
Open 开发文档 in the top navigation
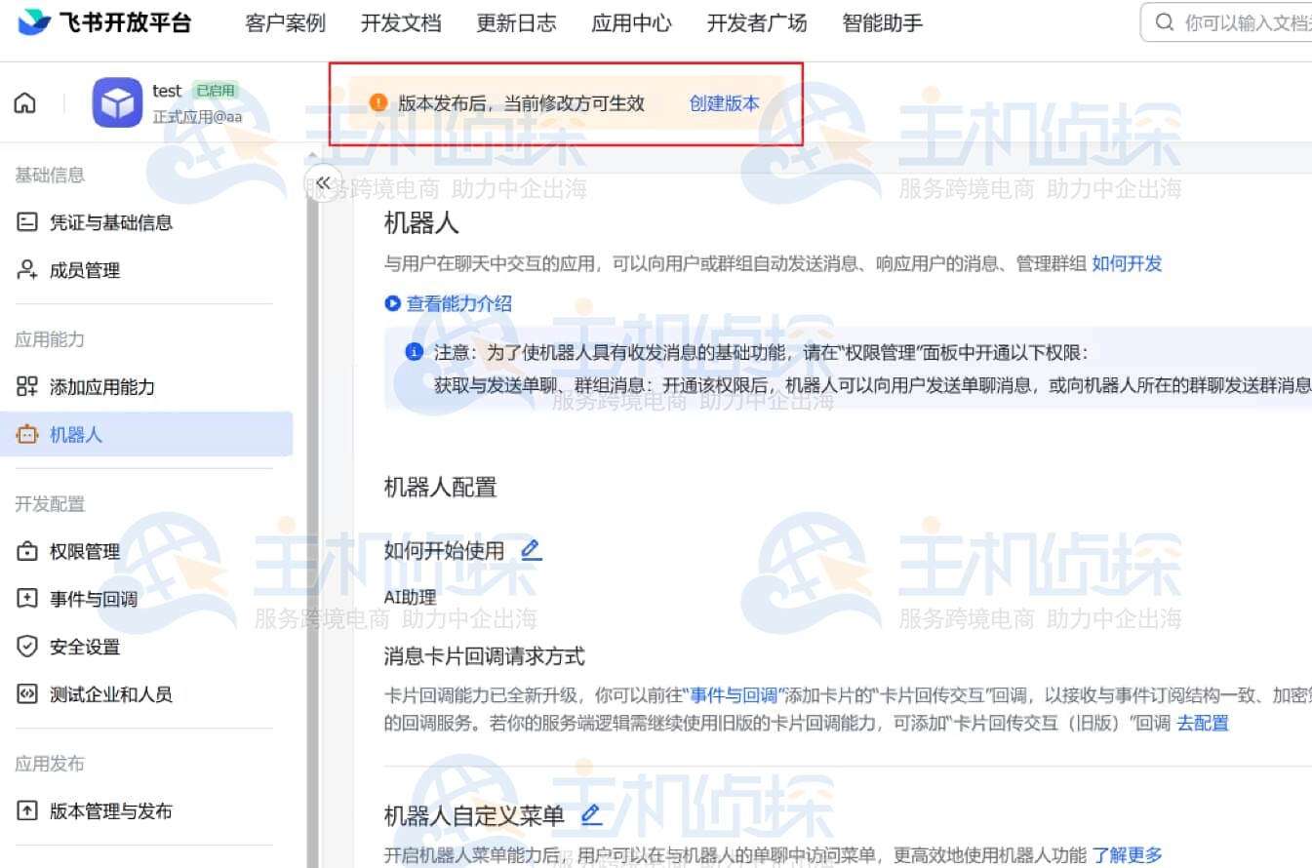click(x=401, y=23)
